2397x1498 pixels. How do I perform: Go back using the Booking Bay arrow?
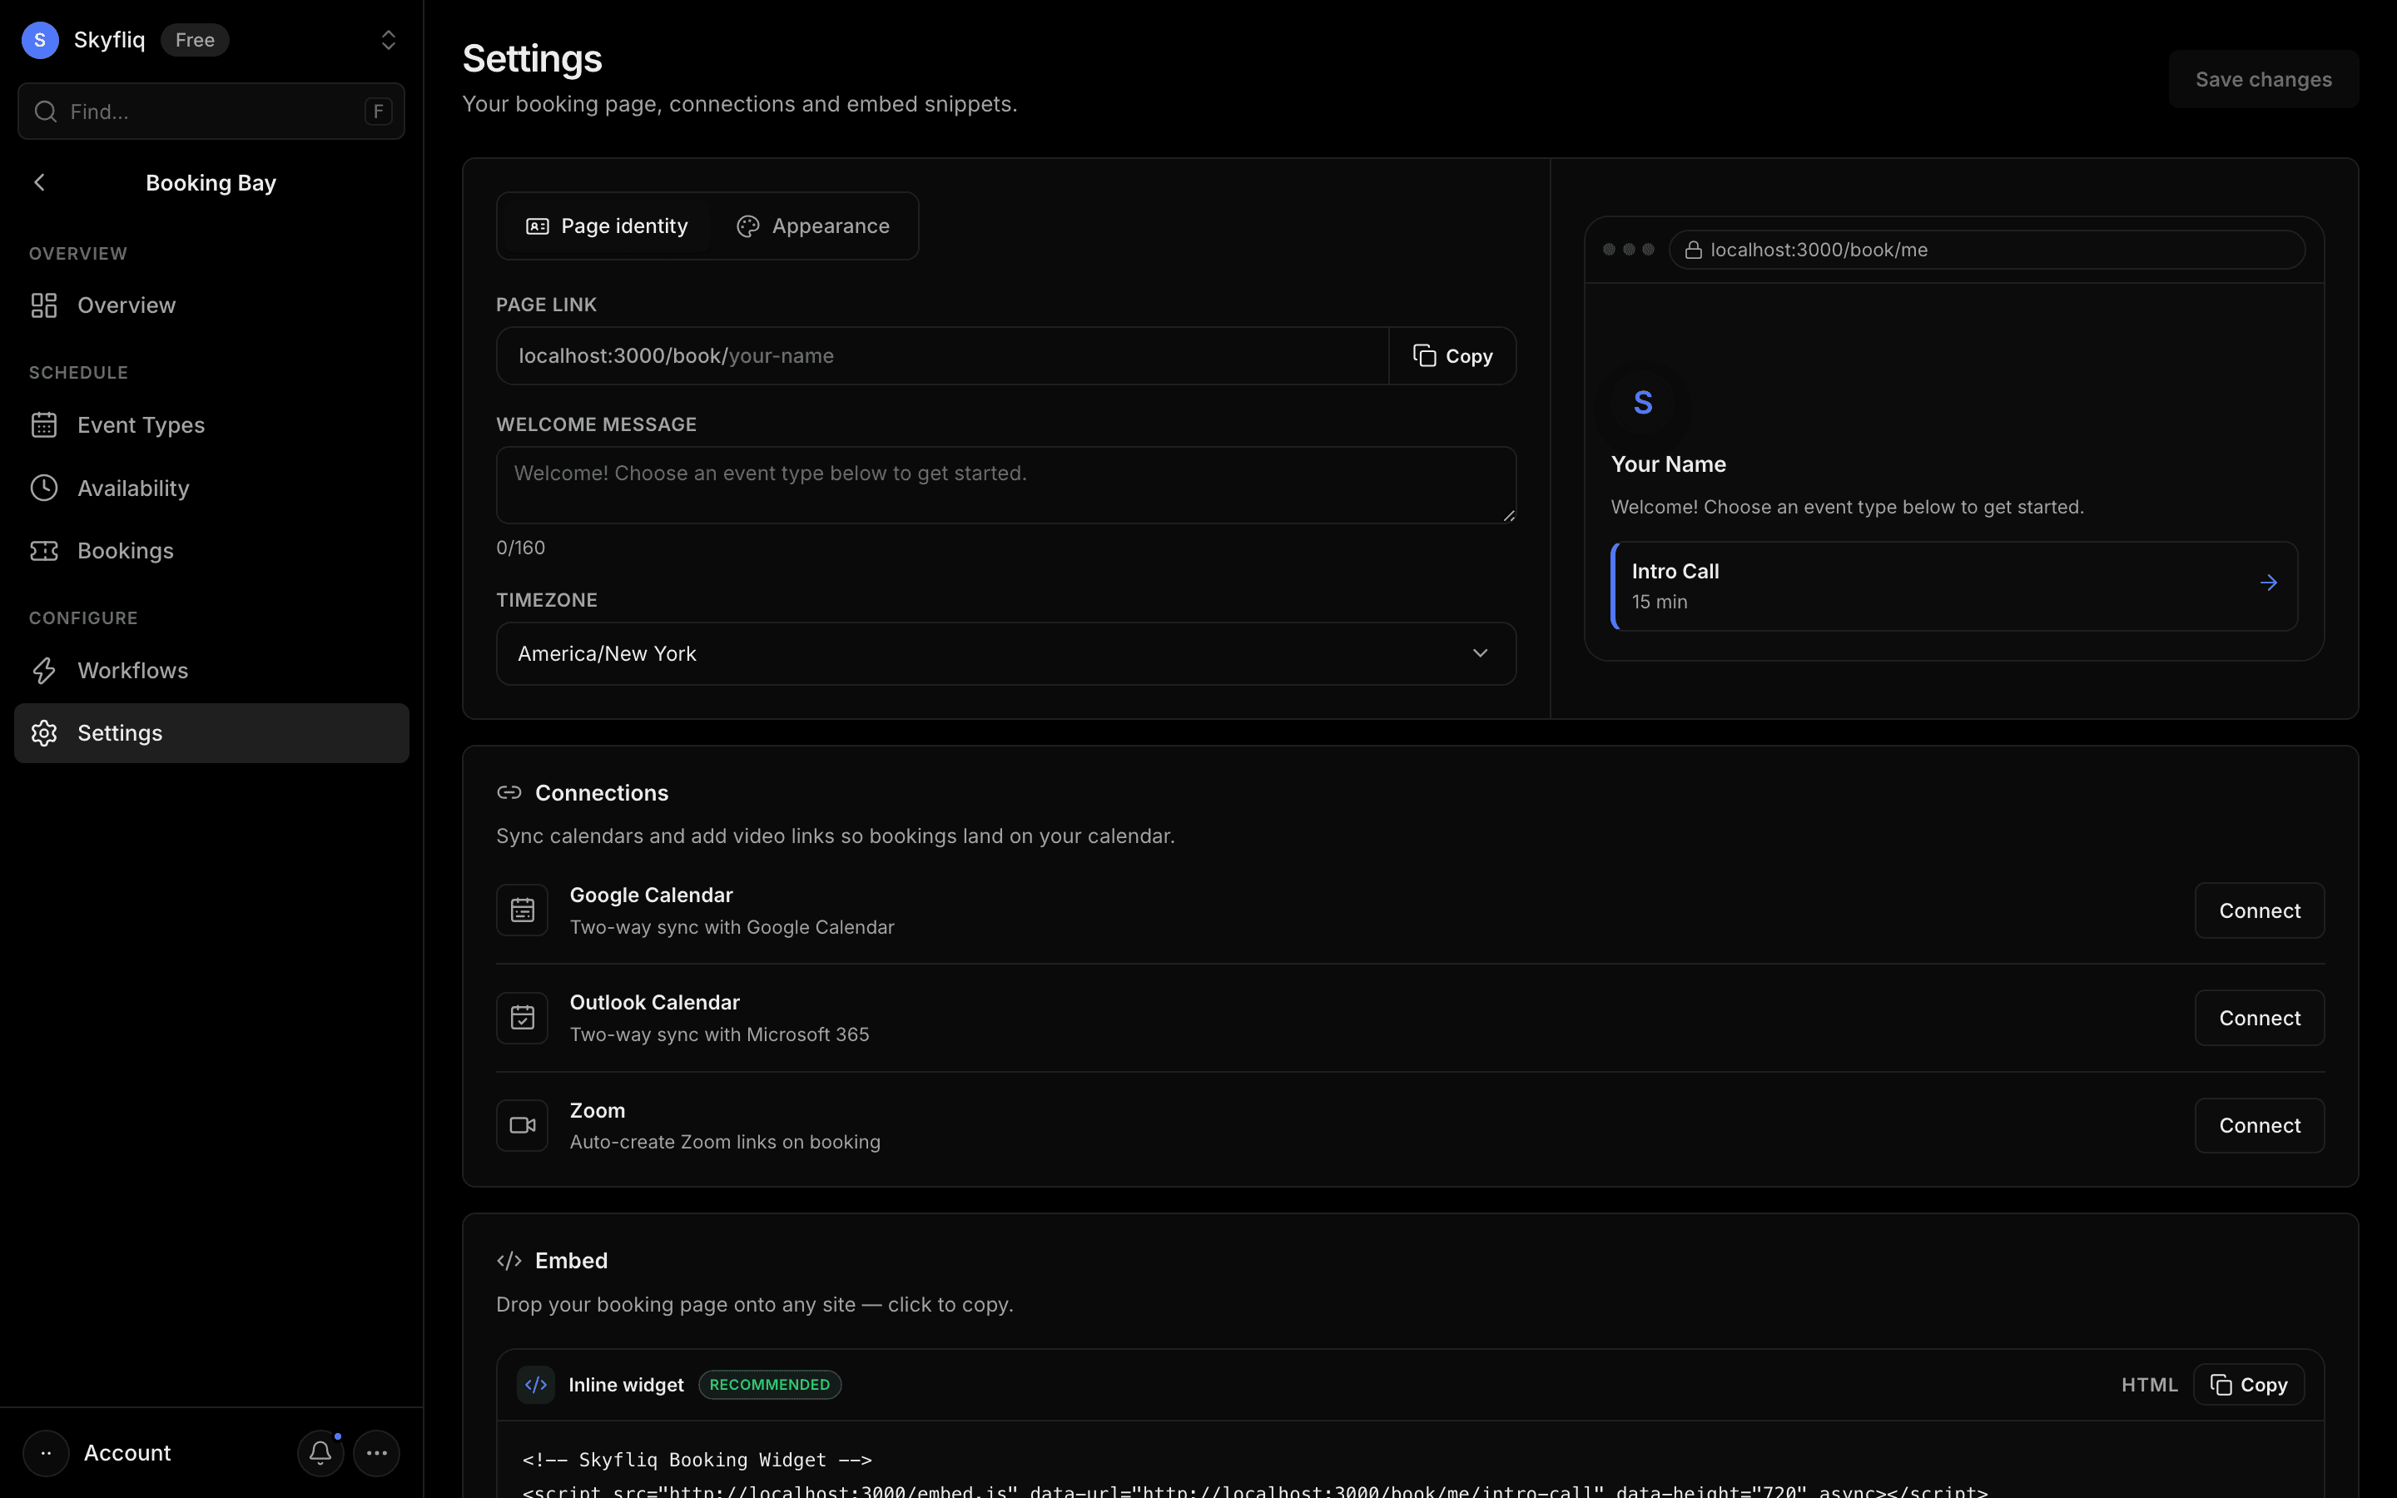[40, 182]
